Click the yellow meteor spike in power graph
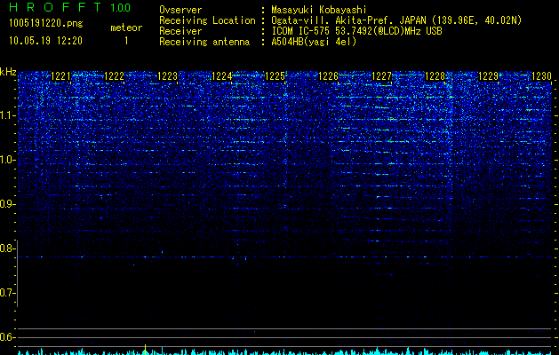 (x=145, y=349)
